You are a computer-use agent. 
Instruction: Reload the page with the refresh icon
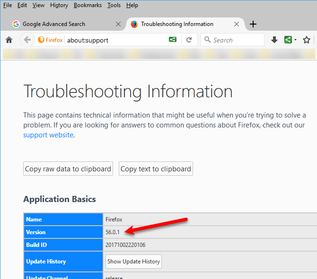tap(189, 40)
